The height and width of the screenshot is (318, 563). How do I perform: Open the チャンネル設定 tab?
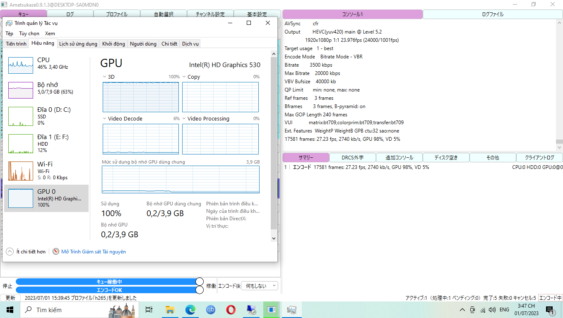tap(210, 14)
